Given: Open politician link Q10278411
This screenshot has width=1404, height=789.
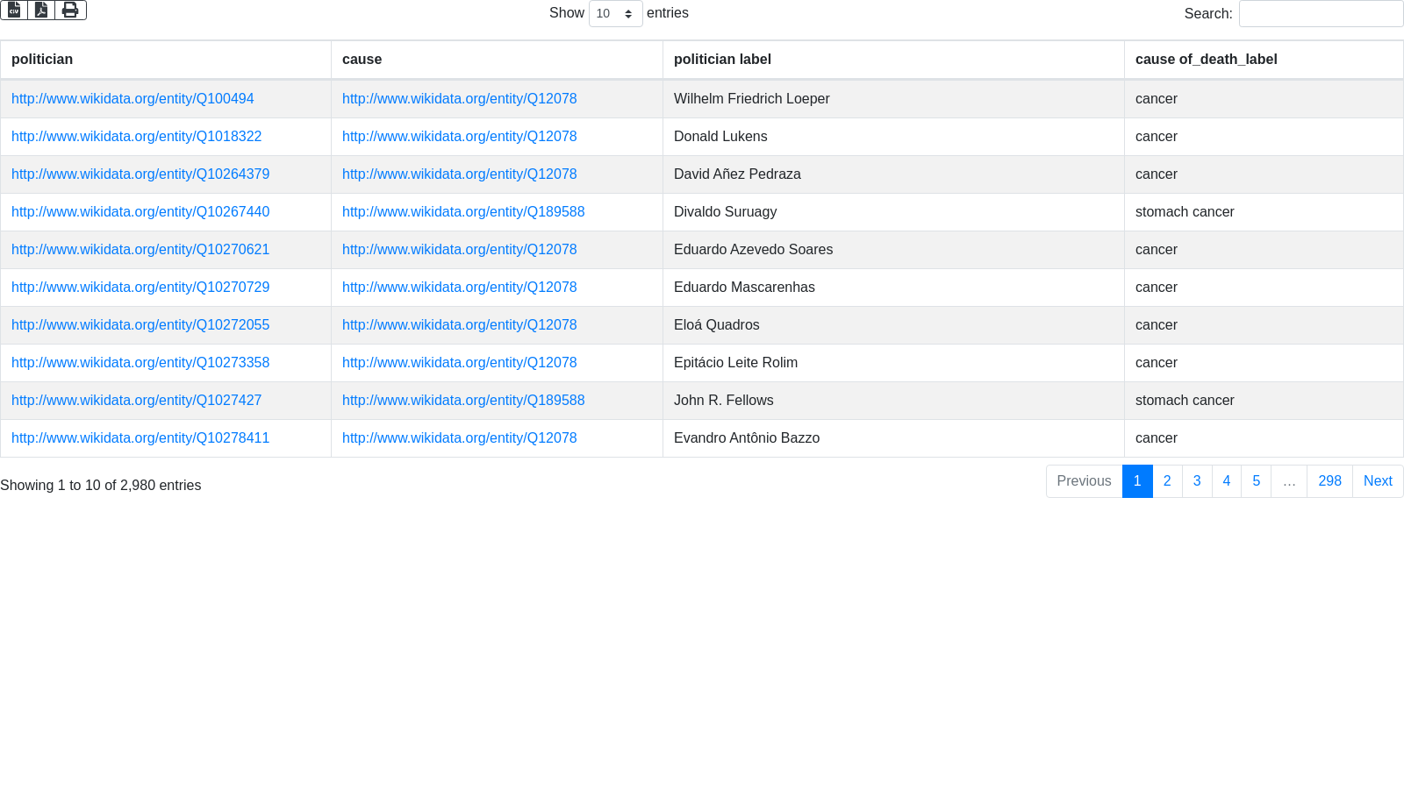Looking at the screenshot, I should tap(140, 438).
